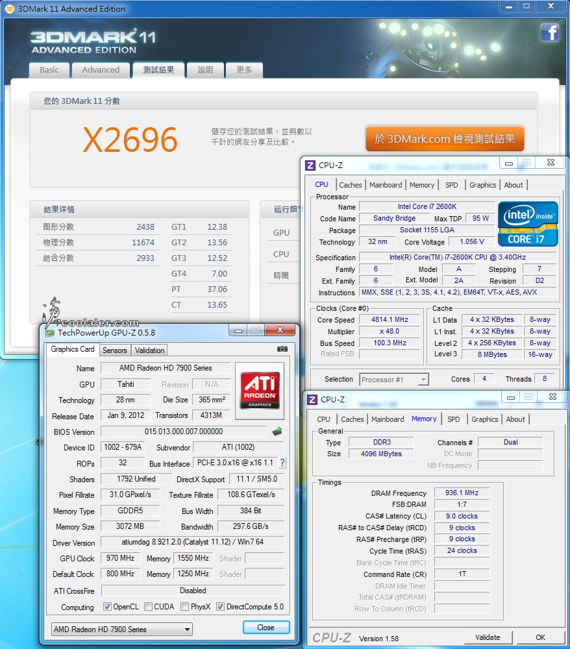Click the CPU-Z Z icon in memory window title
This screenshot has height=649, width=570.
(x=312, y=400)
